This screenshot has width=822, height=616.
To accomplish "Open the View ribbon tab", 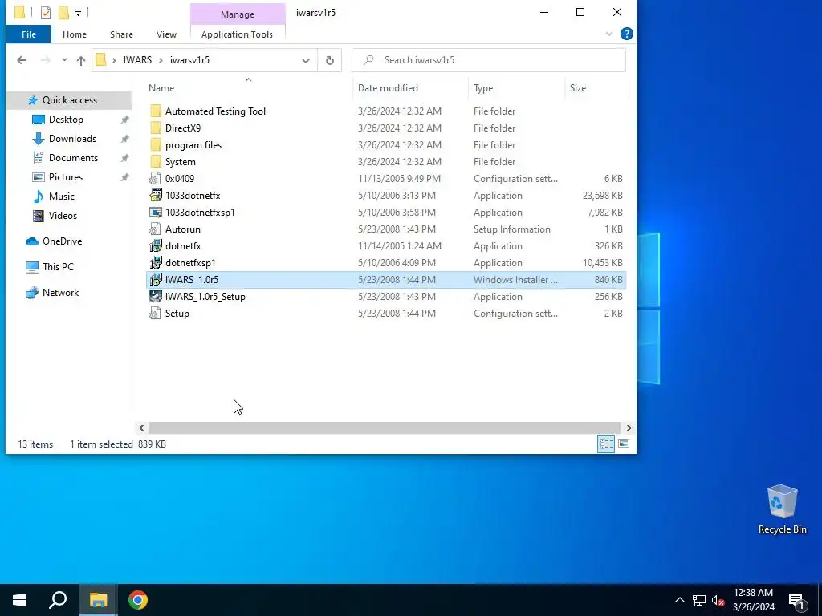I will (166, 34).
